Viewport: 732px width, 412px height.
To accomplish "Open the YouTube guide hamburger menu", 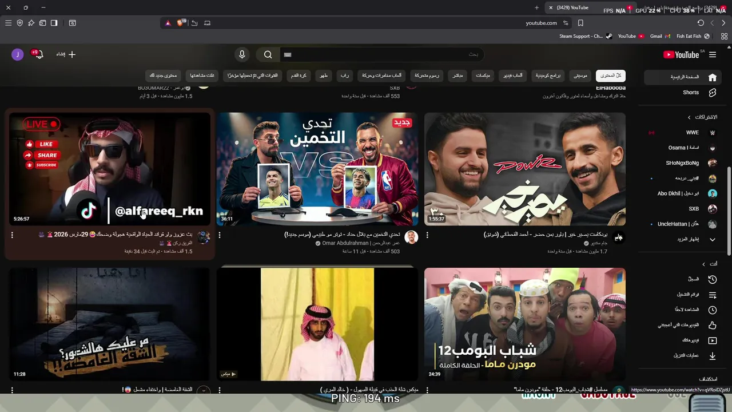I will tap(713, 54).
